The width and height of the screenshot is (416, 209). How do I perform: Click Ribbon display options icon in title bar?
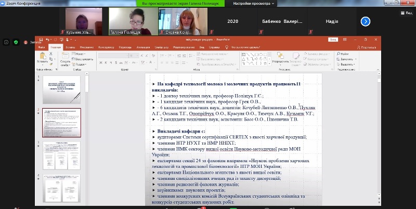coord(345,40)
